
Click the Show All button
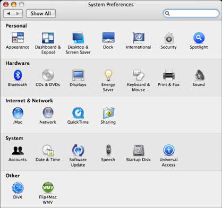41,13
